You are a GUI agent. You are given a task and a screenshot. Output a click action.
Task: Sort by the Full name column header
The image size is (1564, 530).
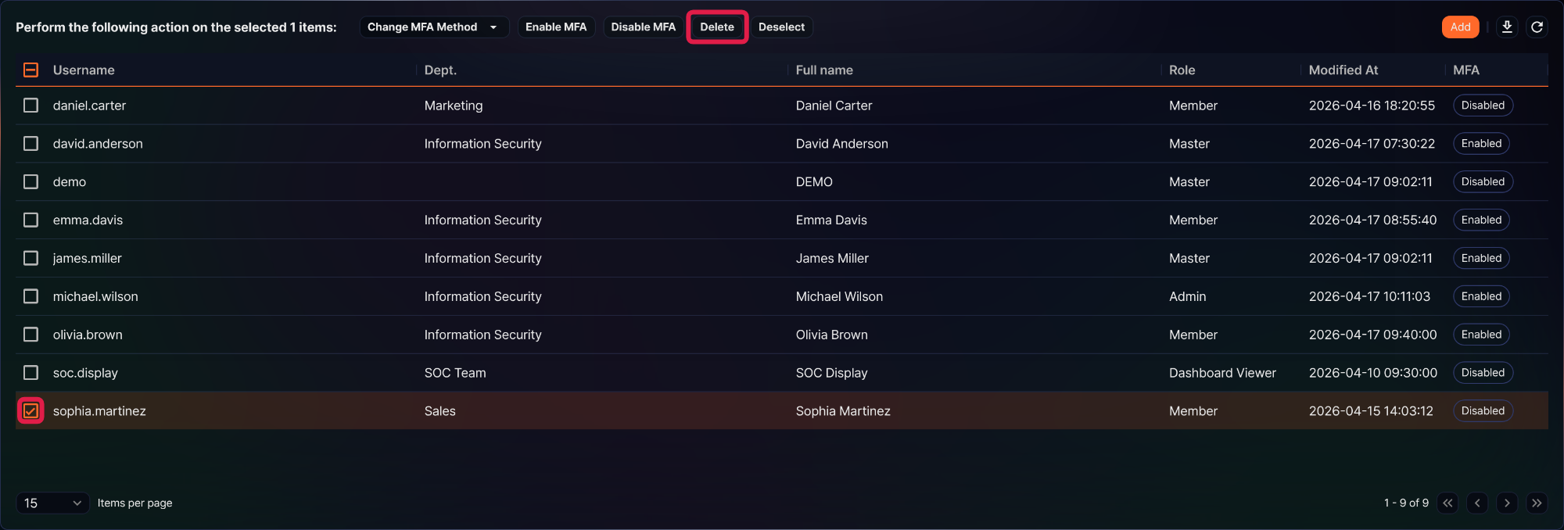pos(824,70)
